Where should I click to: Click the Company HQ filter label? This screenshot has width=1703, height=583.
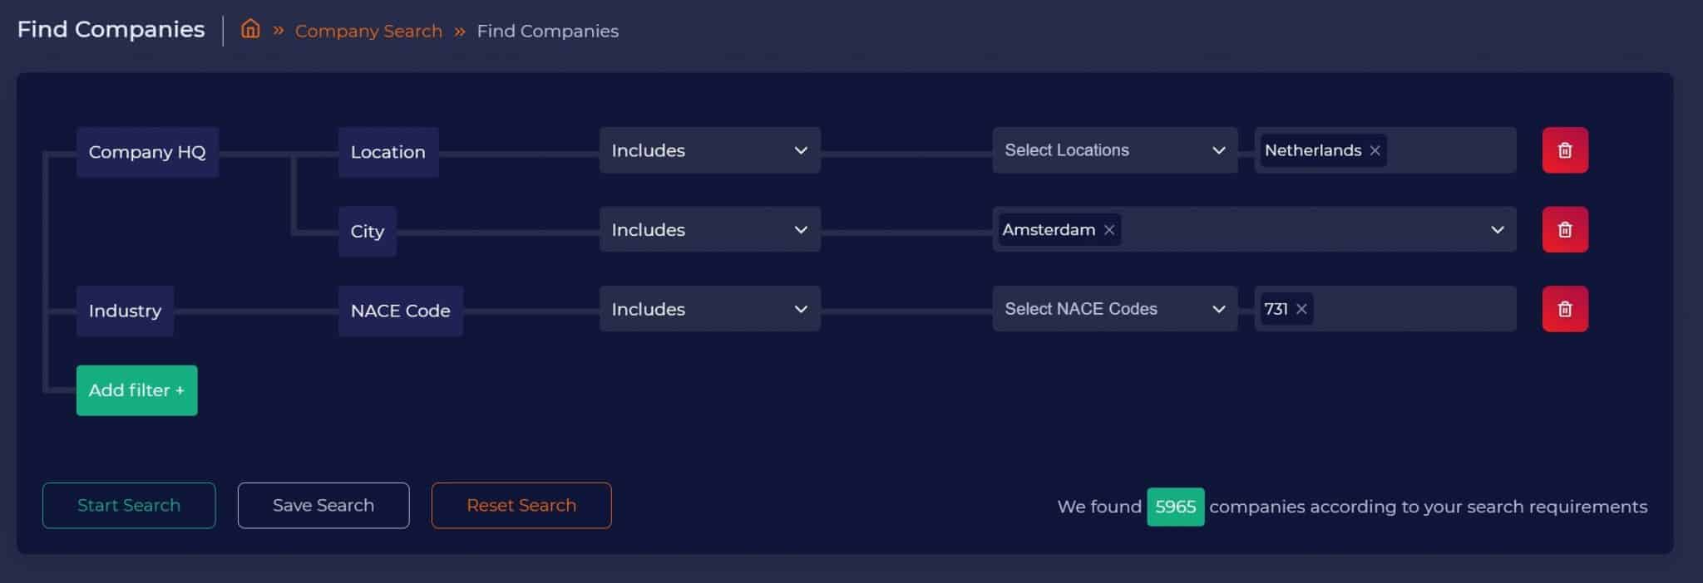tap(147, 152)
